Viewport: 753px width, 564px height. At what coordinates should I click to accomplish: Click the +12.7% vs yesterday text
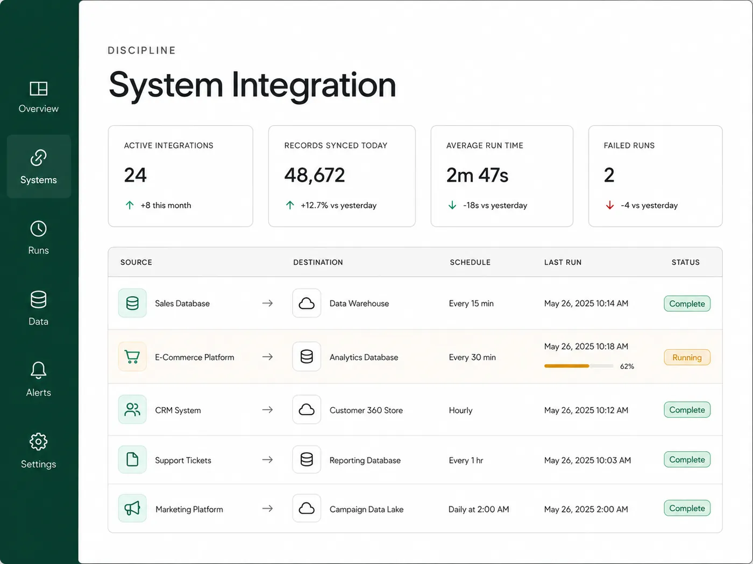coord(339,205)
